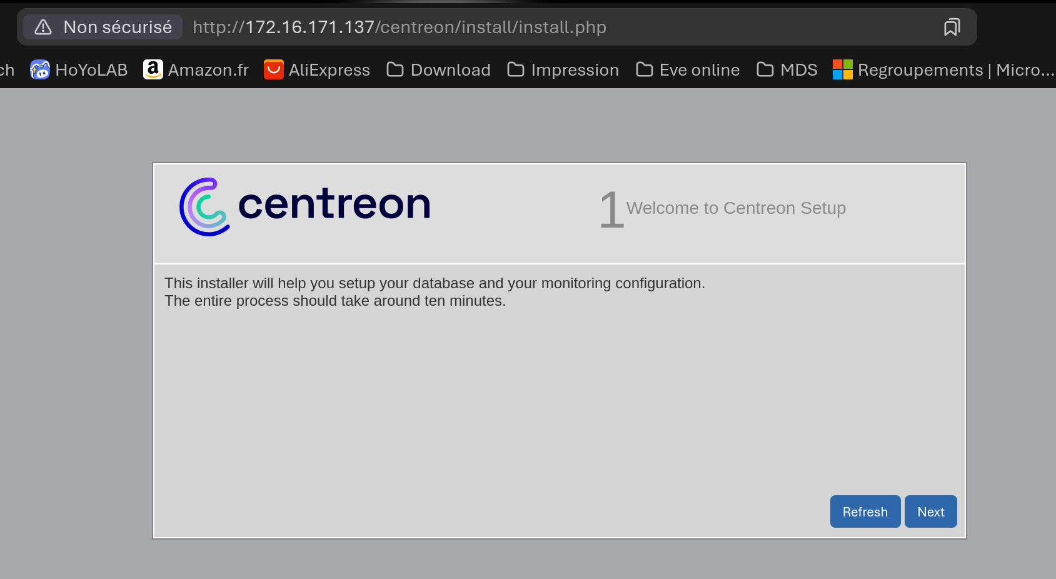Click the bookmark icon in address bar
The height and width of the screenshot is (579, 1056).
tap(952, 27)
